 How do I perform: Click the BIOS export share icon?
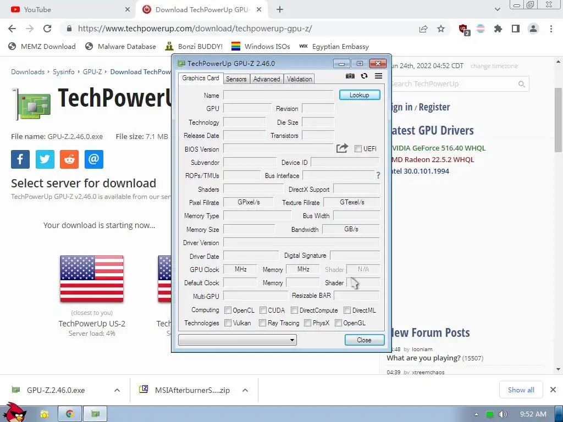(342, 148)
